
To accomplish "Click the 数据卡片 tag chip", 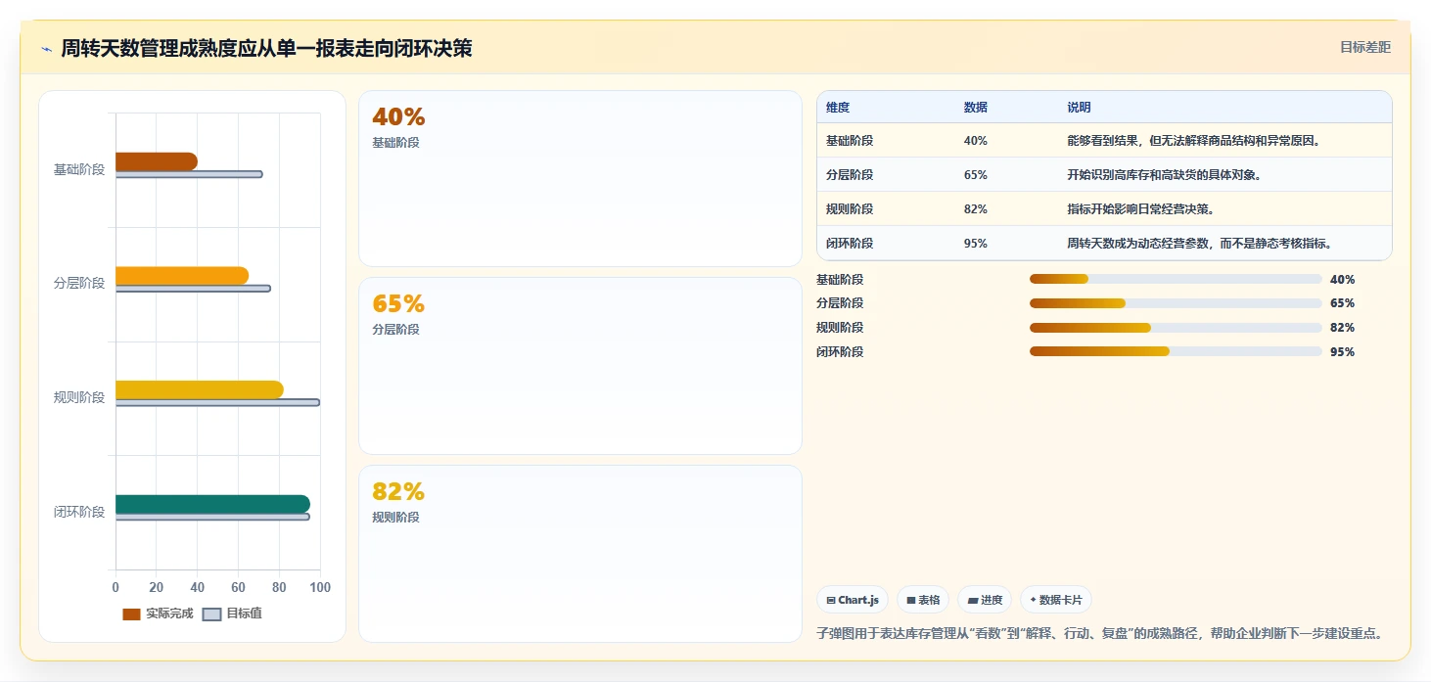I will pos(1055,600).
